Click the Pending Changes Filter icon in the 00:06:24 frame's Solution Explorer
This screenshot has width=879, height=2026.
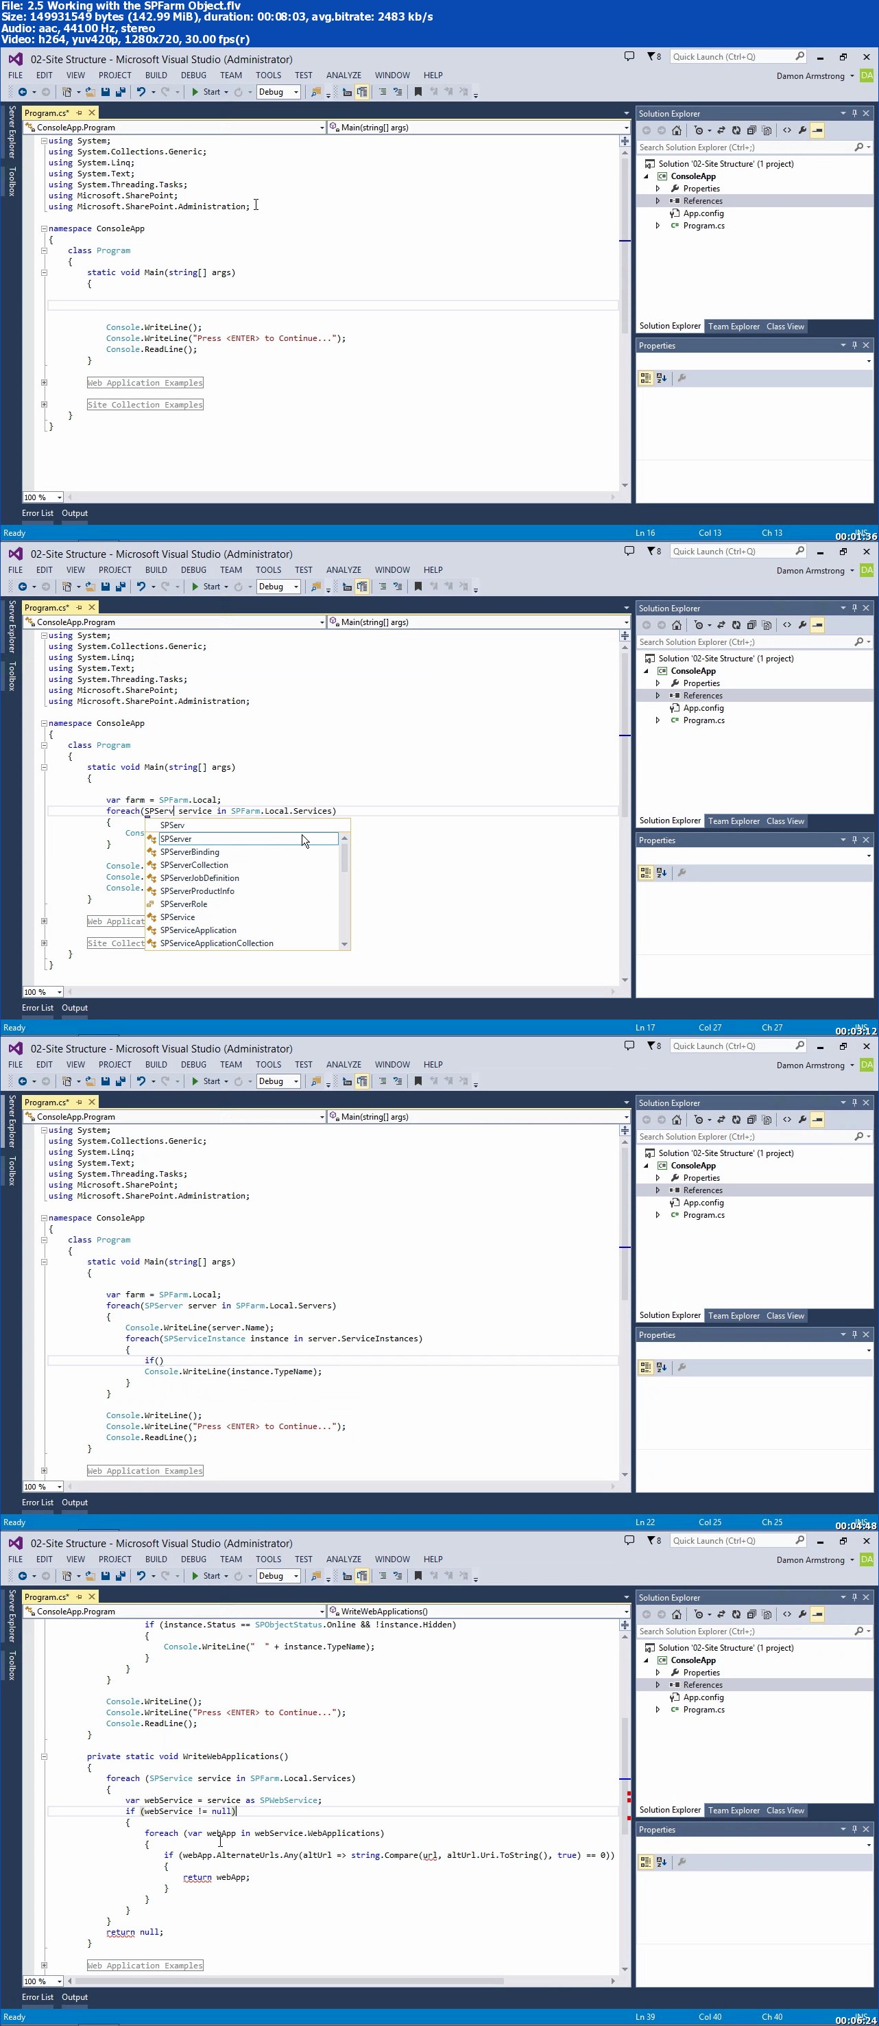pos(698,1614)
